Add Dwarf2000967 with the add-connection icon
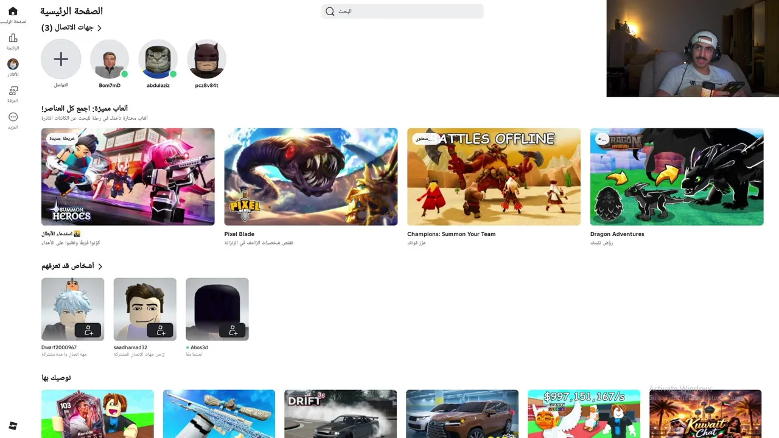The image size is (779, 438). 88,330
